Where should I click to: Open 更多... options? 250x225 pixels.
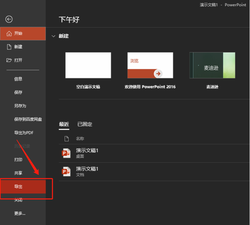click(20, 213)
